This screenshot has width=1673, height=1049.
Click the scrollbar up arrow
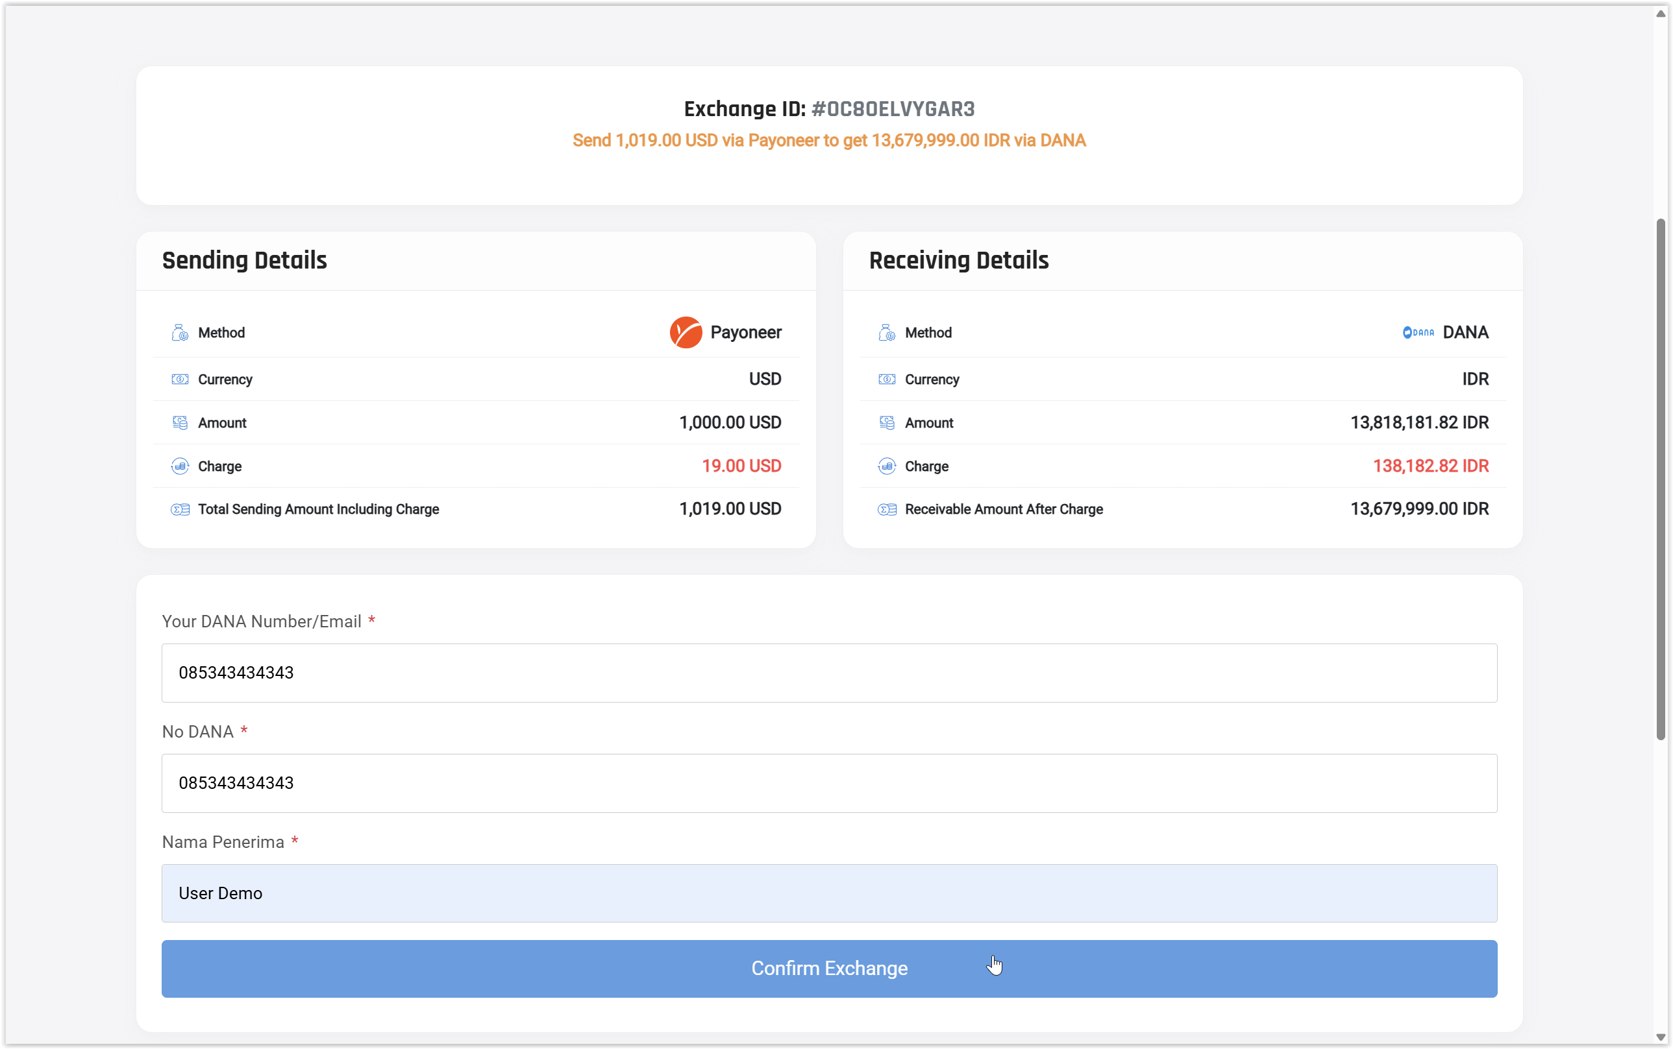pos(1660,14)
